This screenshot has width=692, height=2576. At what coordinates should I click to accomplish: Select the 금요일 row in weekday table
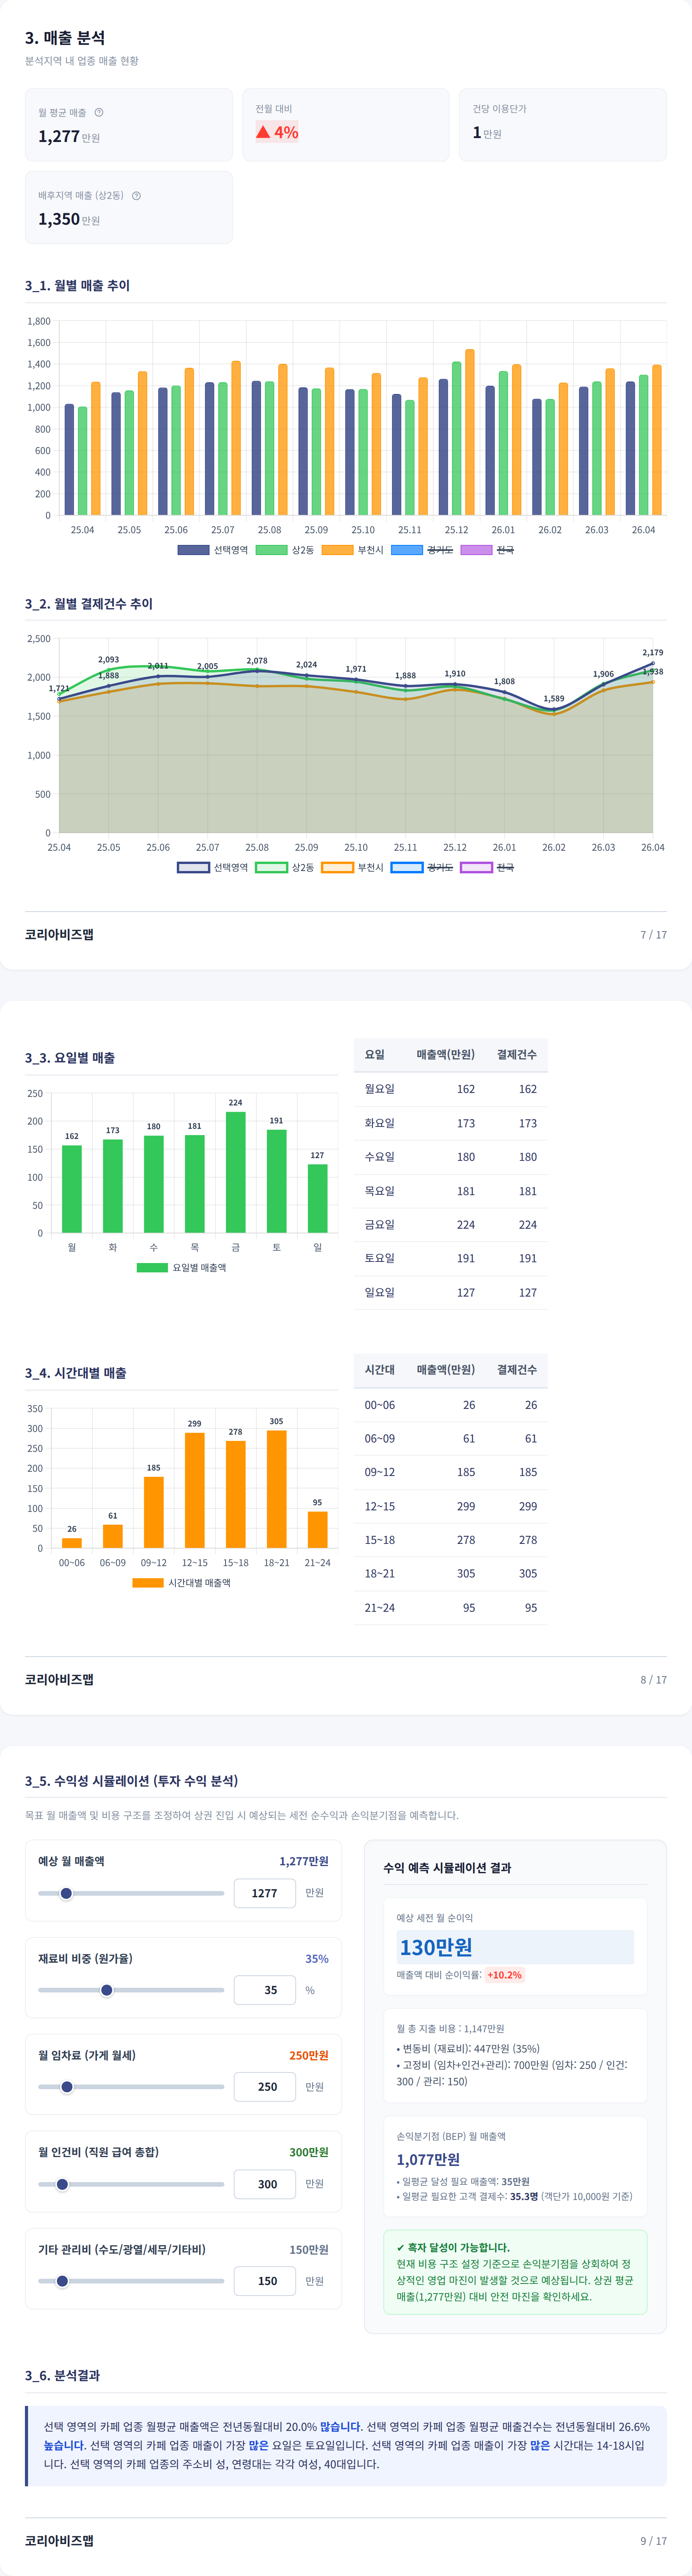tap(450, 1224)
